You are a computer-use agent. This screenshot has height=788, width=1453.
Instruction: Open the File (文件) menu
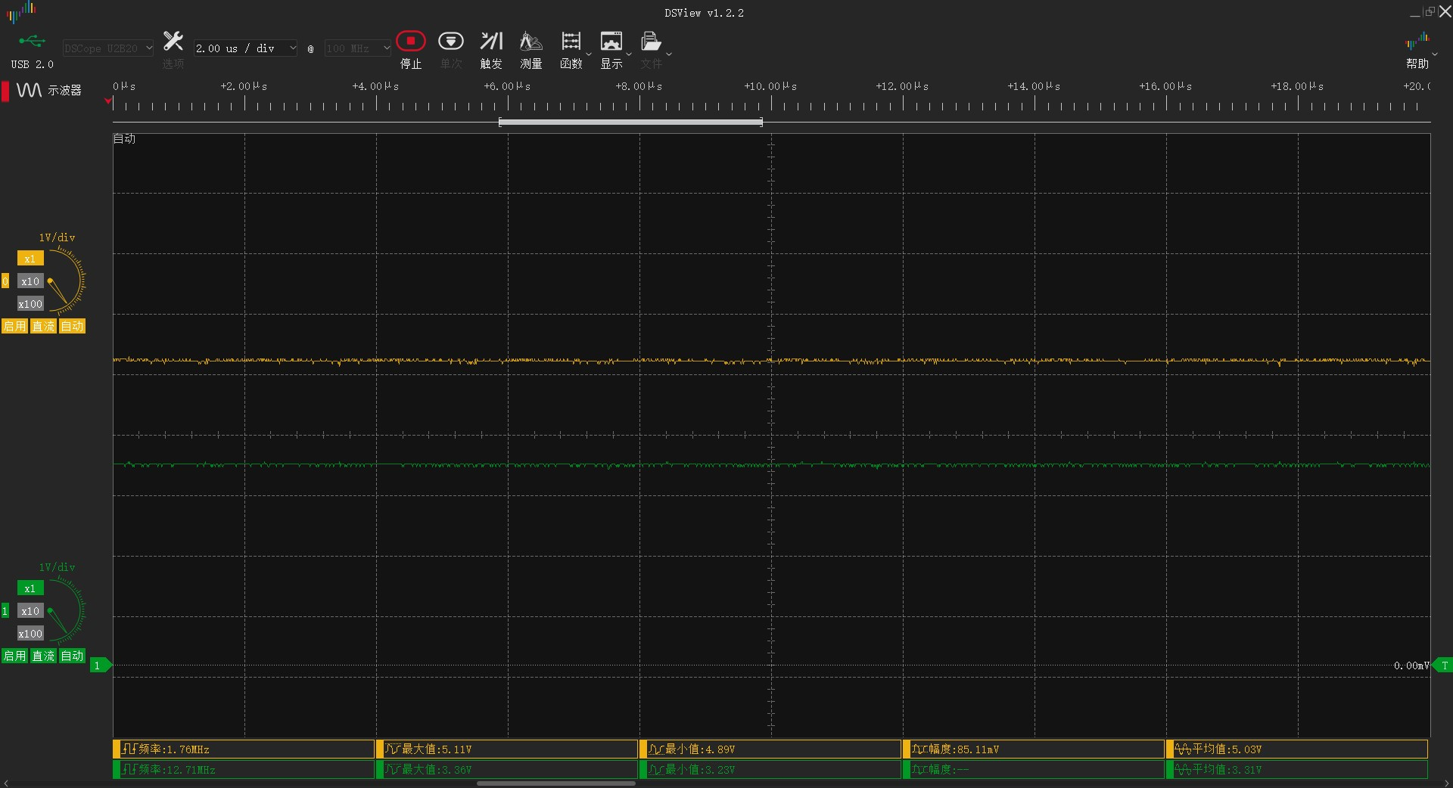pyautogui.click(x=651, y=50)
